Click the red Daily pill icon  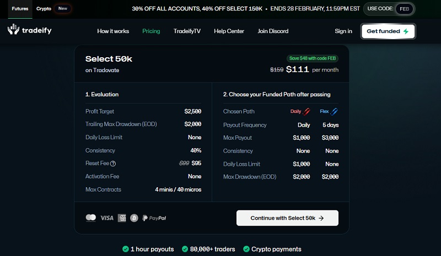point(306,112)
